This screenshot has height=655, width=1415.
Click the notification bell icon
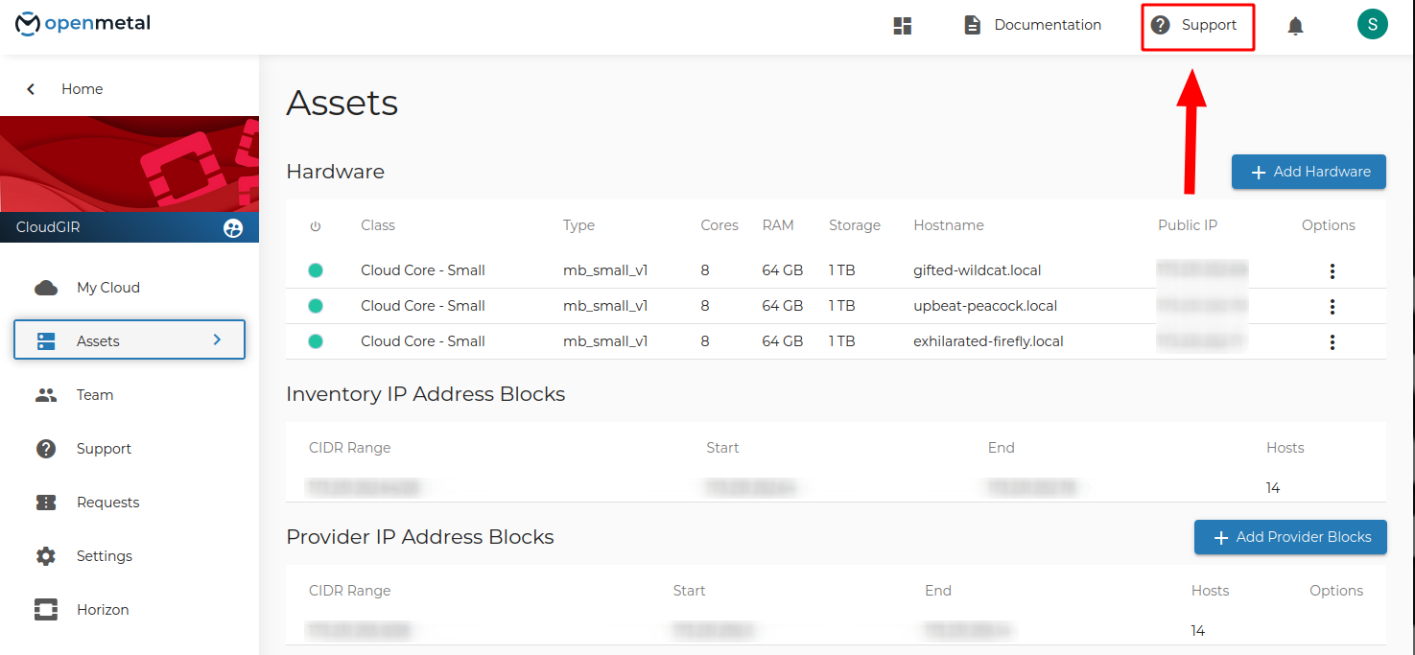(1295, 26)
